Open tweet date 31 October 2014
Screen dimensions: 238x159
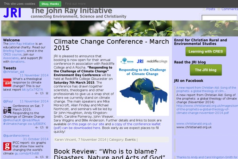click(x=36, y=139)
